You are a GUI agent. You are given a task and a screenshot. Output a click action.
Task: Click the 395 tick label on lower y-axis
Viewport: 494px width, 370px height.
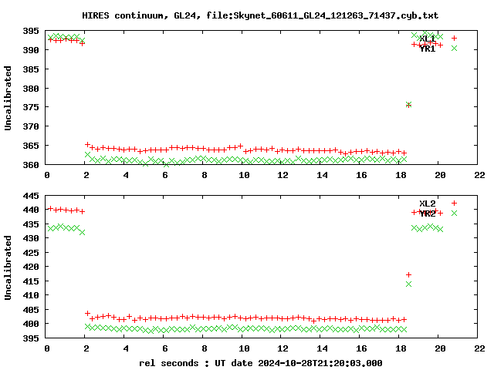[x=31, y=338]
